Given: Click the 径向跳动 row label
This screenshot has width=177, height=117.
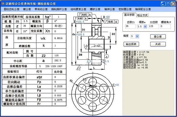Looking at the screenshot, I should point(14,82).
